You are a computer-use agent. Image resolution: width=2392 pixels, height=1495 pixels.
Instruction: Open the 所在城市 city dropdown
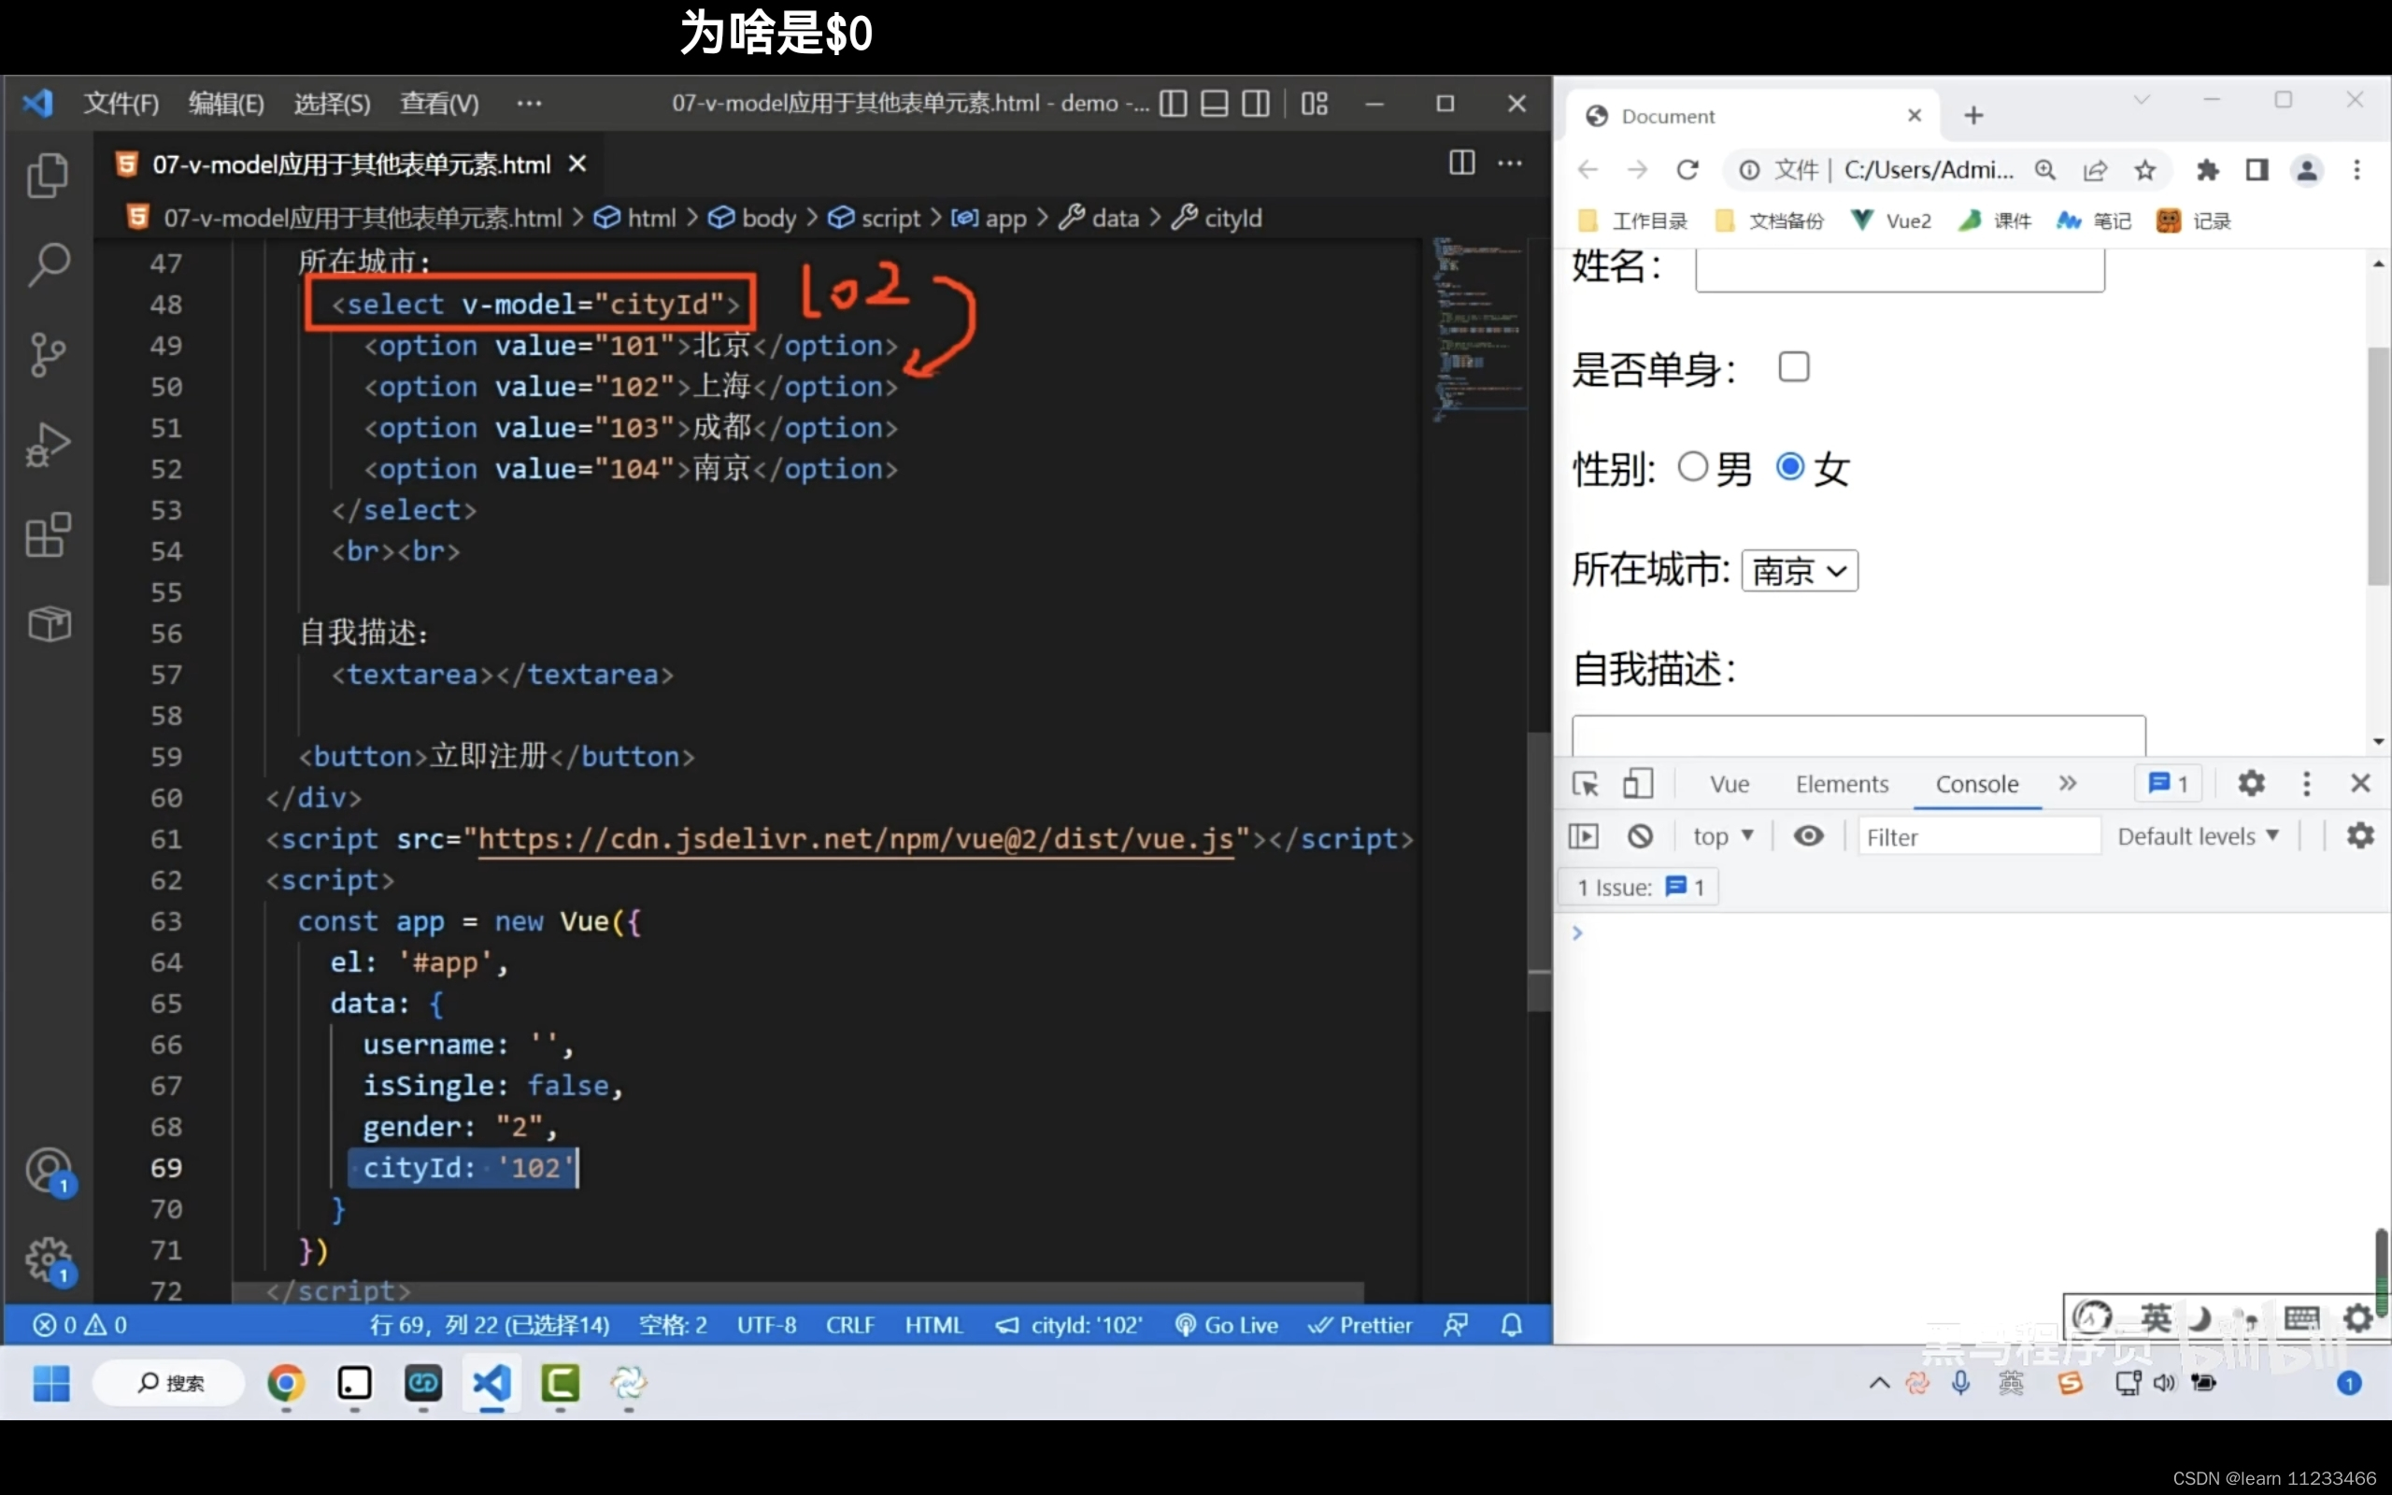pyautogui.click(x=1799, y=572)
